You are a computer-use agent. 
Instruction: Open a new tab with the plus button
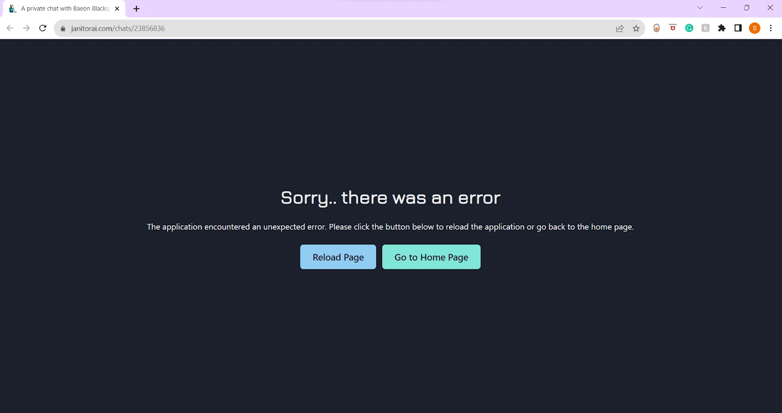tap(136, 9)
